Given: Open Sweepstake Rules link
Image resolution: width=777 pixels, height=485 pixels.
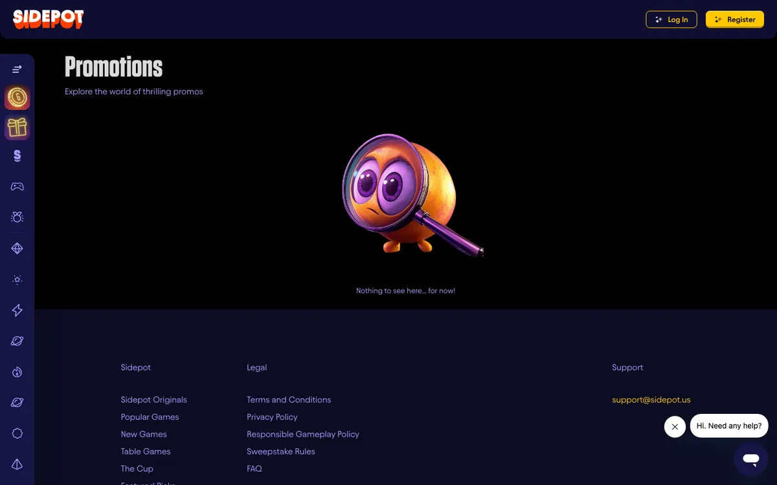Looking at the screenshot, I should [281, 451].
